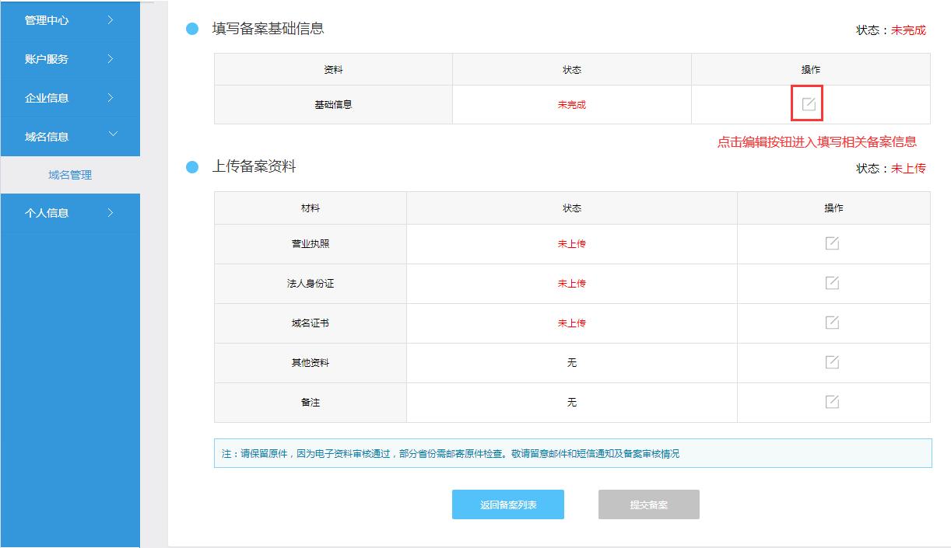Select the edit icon for 域名证书
Image resolution: width=951 pixels, height=548 pixels.
[x=833, y=323]
